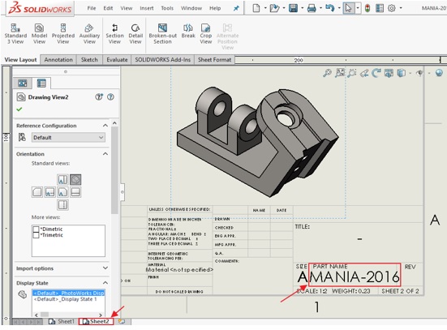The height and width of the screenshot is (330, 447).
Task: Open the Options gear
Action: (x=392, y=8)
